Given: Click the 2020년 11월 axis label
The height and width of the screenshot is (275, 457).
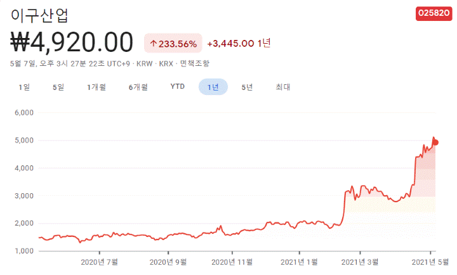Looking at the screenshot, I should pos(232,262).
